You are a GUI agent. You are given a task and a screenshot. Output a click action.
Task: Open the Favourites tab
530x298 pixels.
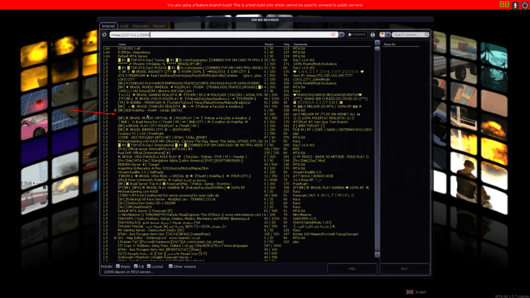[x=141, y=26]
